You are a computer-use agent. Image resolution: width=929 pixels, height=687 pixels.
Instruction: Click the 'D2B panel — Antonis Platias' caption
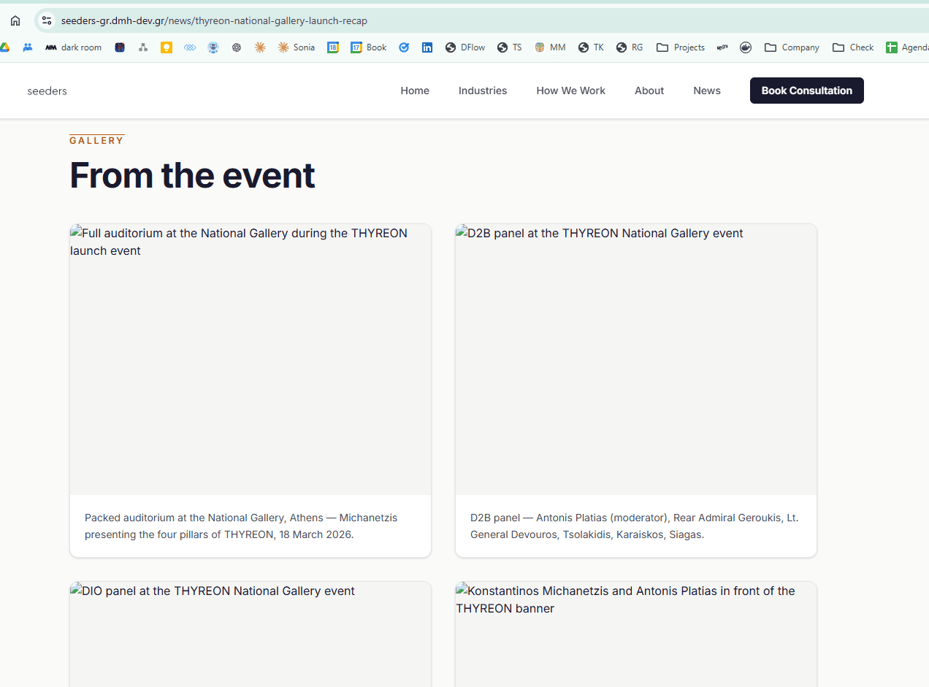coord(635,526)
